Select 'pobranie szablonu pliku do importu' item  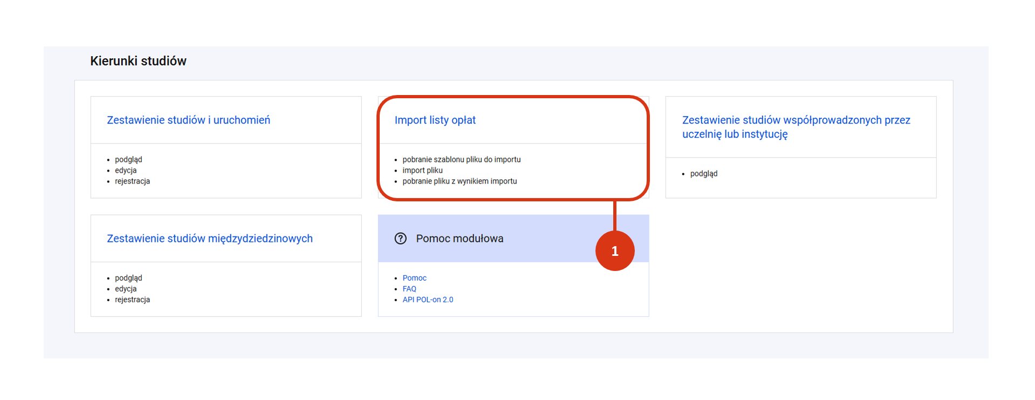point(462,159)
